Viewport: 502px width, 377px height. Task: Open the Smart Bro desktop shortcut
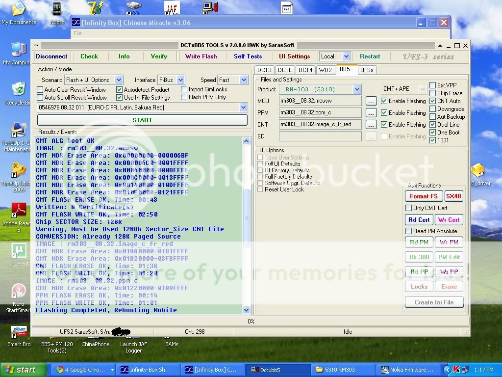click(19, 337)
